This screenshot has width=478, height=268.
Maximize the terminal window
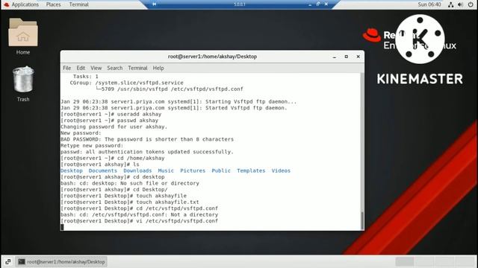click(x=347, y=57)
